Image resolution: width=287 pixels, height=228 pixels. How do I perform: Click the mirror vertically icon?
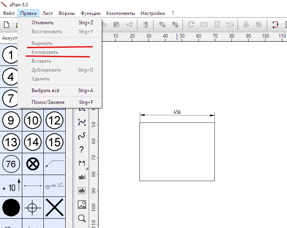[217, 25]
